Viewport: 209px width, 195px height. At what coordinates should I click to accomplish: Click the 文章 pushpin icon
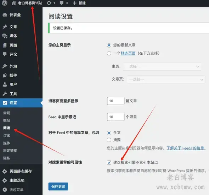(x=5, y=27)
